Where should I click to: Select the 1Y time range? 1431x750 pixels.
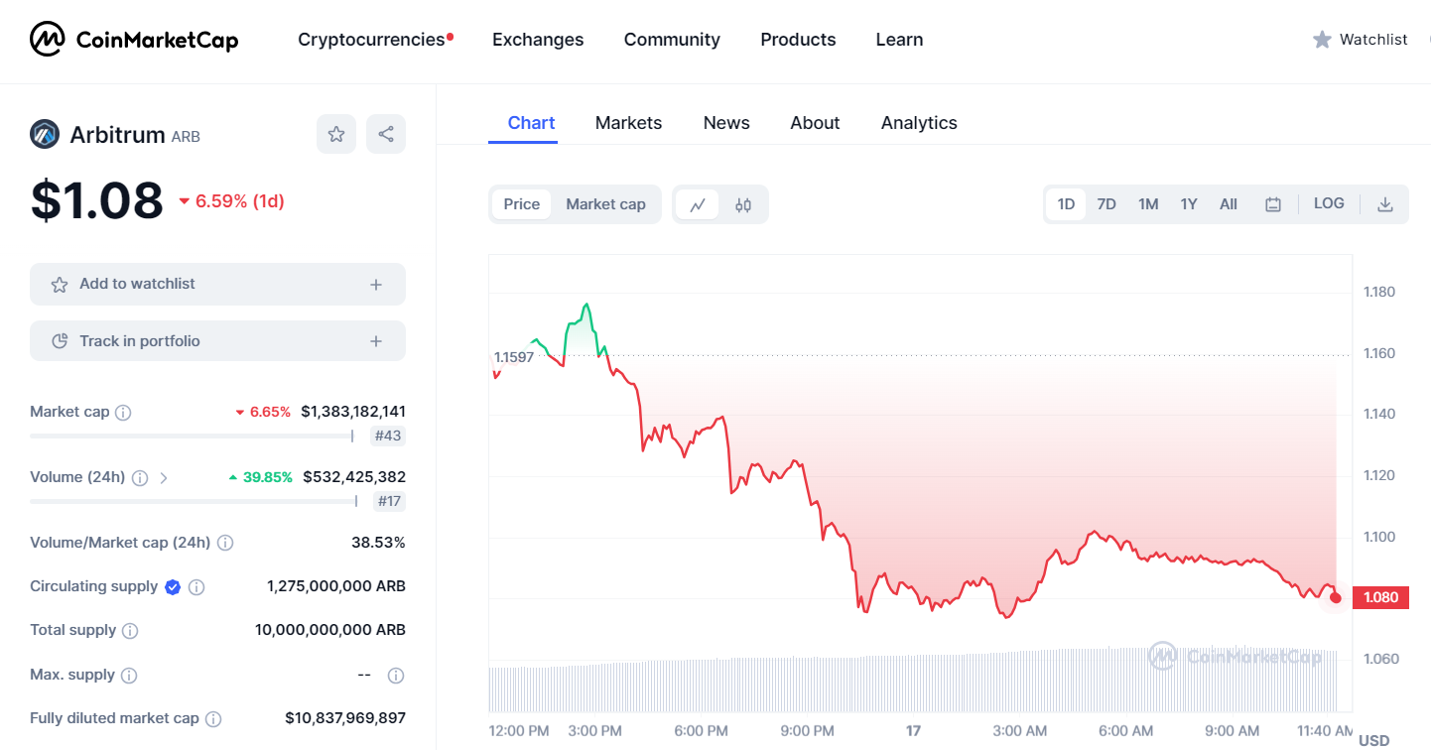coord(1189,204)
